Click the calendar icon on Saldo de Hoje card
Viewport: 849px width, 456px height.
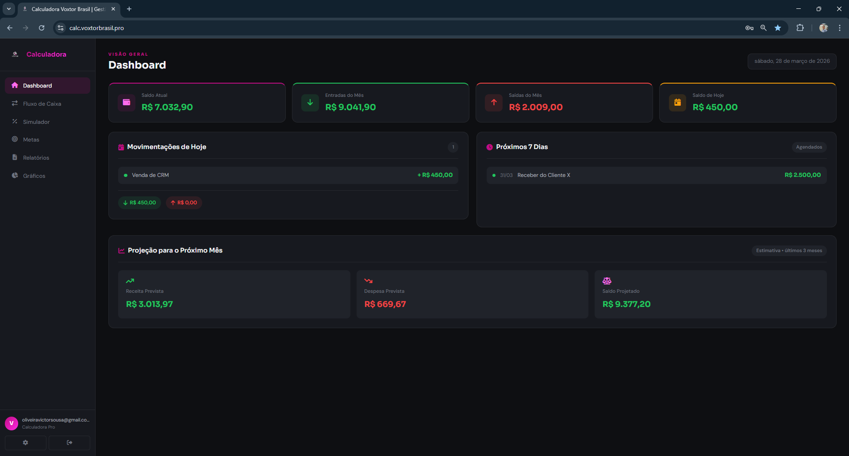pyautogui.click(x=677, y=102)
